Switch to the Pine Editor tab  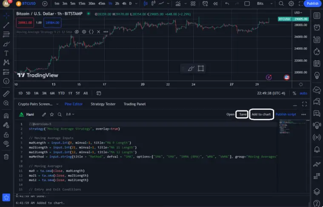tap(74, 104)
